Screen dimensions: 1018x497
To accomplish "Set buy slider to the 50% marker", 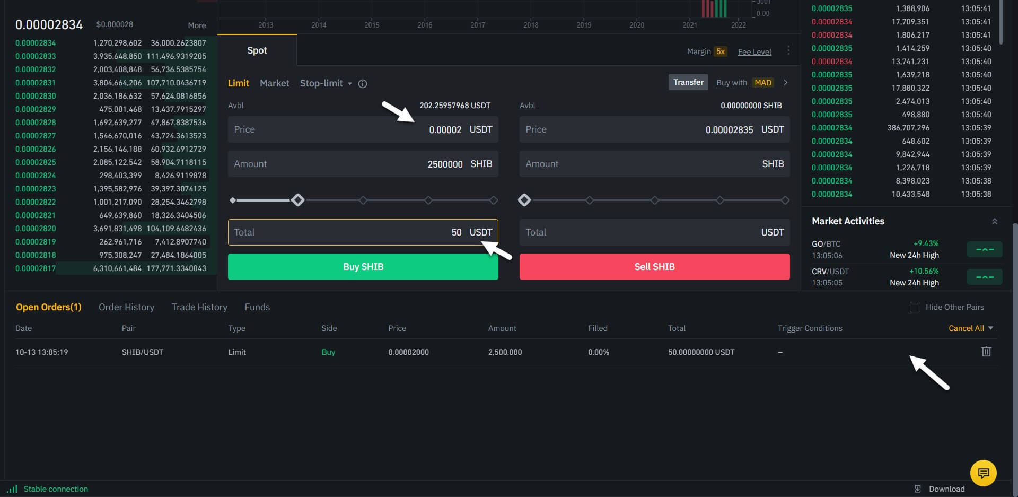I will [x=363, y=200].
